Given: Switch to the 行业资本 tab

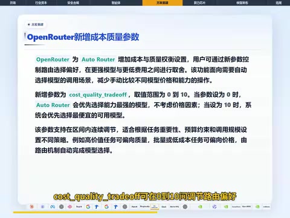Looking at the screenshot, I should click(x=41, y=2).
